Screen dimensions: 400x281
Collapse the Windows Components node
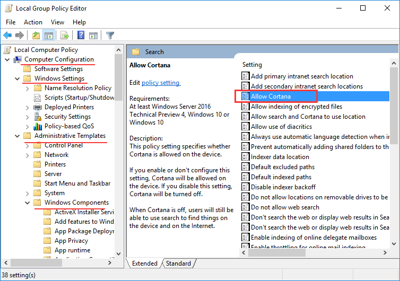[x=27, y=203]
